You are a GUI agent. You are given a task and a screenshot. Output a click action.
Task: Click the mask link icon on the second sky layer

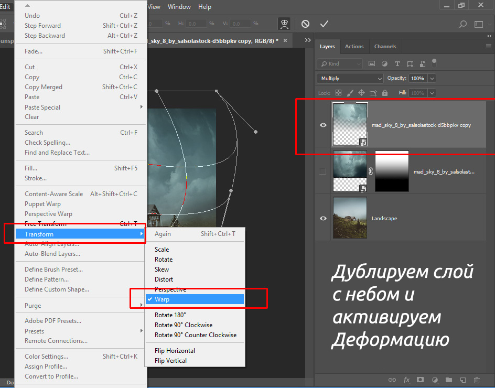click(371, 171)
